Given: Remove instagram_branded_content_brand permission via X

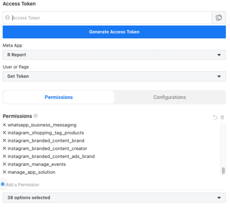Looking at the screenshot, I should click(x=5, y=141).
